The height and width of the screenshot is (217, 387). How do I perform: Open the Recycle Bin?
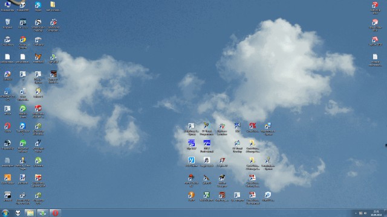[x=7, y=24]
